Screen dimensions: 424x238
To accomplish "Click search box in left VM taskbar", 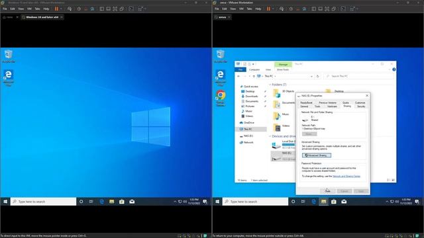I will [43, 202].
